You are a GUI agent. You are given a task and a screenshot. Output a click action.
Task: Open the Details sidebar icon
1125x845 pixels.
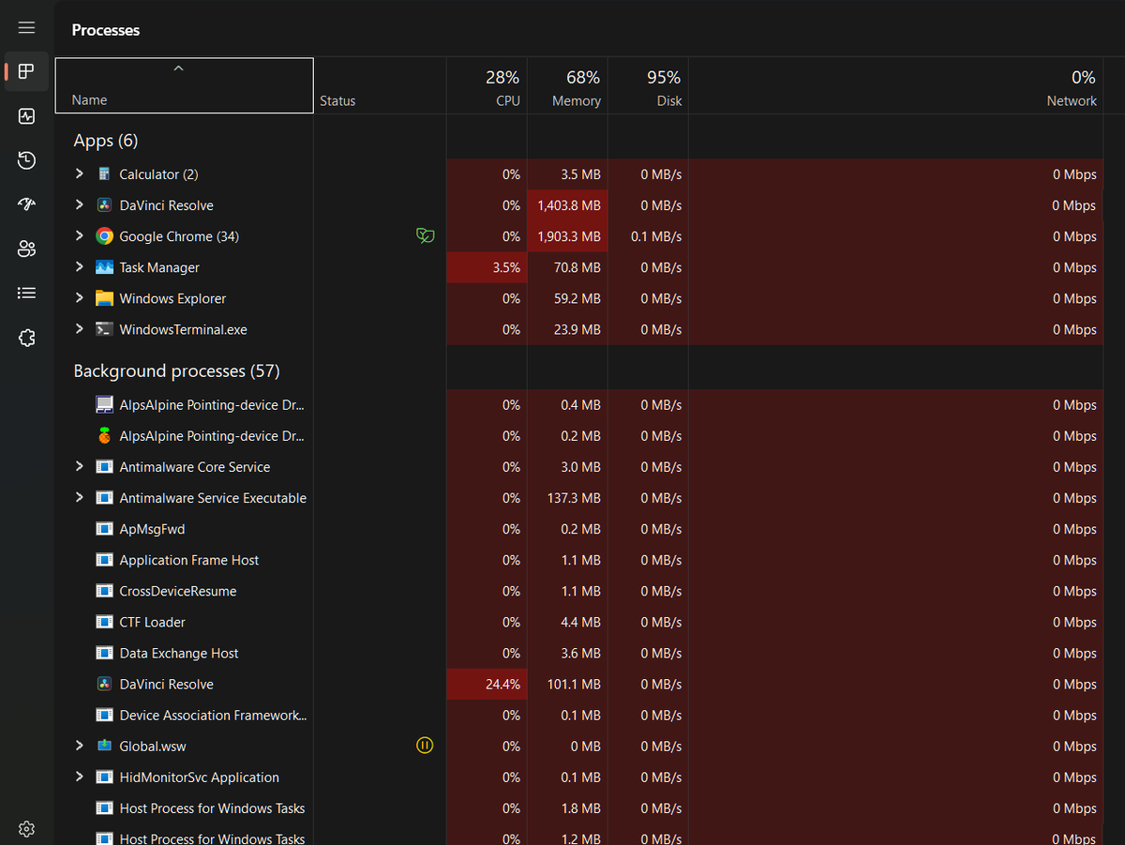coord(26,294)
